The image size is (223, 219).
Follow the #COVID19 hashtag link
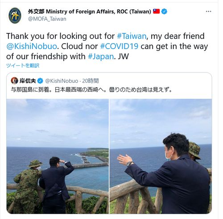tap(119, 46)
